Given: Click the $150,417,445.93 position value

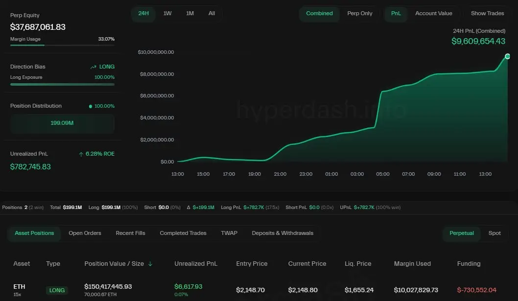Looking at the screenshot, I should [x=108, y=286].
